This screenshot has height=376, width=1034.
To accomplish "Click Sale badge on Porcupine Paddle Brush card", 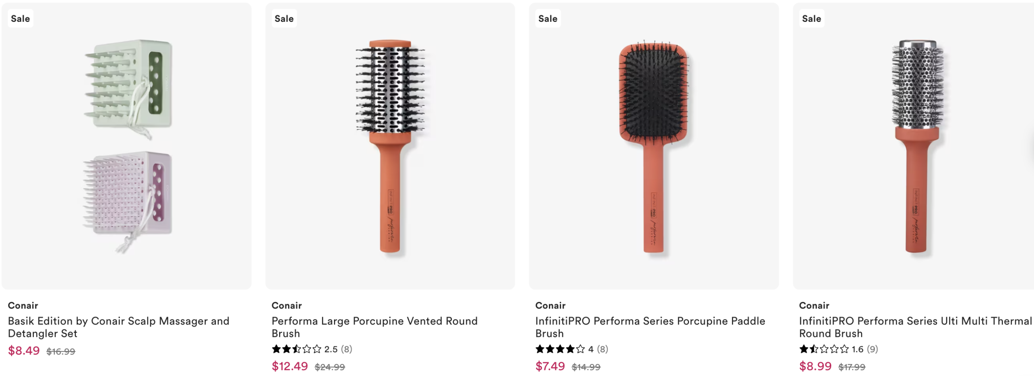I will pyautogui.click(x=548, y=19).
